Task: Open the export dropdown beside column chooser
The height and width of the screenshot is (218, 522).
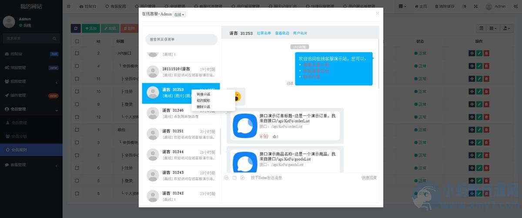Action: pos(507,28)
